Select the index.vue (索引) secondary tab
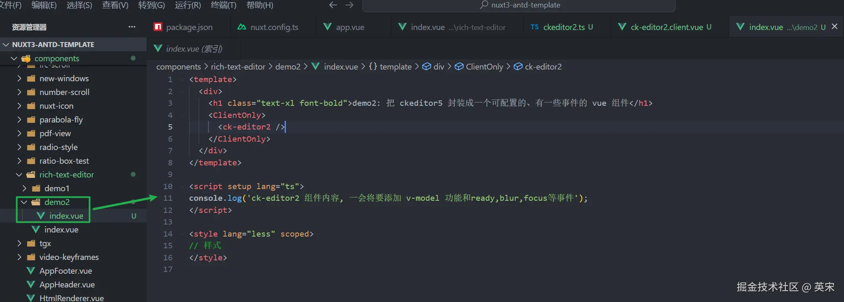The width and height of the screenshot is (844, 302). tap(194, 49)
